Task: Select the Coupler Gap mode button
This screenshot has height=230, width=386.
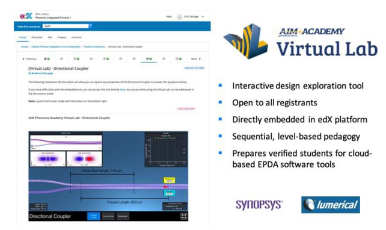Action: coord(108,216)
